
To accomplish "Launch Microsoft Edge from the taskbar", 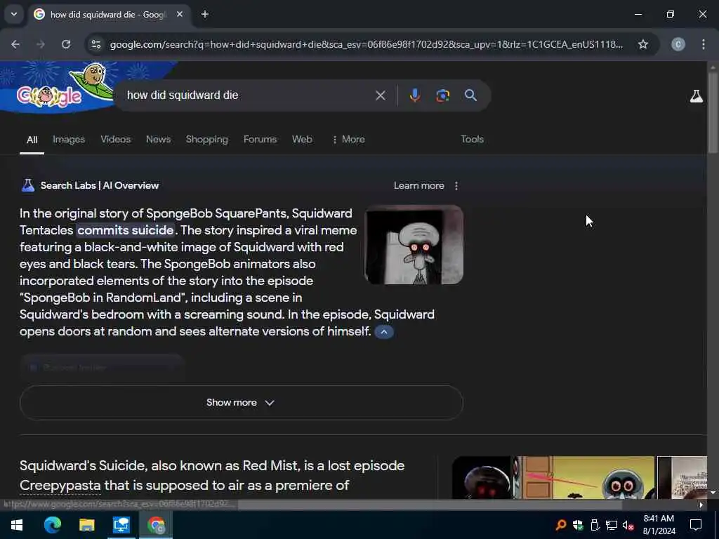I will (x=52, y=525).
